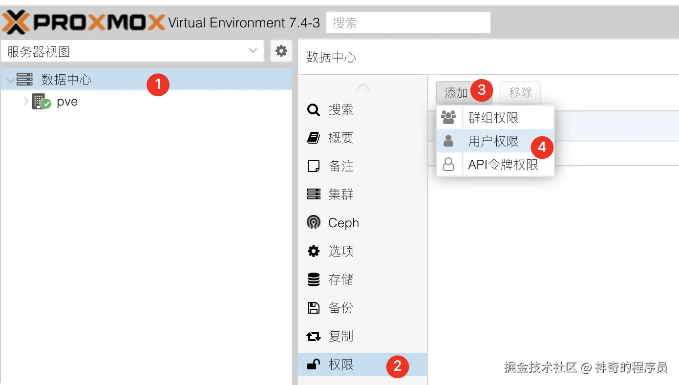Click the Proxmox logo
The width and height of the screenshot is (679, 385).
tap(84, 22)
